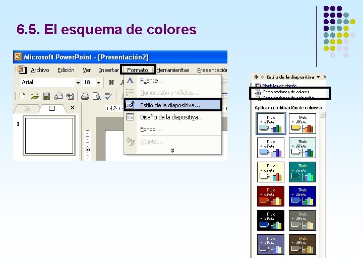Click the task pane forward arrow
Viewport: 363px width, 272px height.
(x=262, y=77)
